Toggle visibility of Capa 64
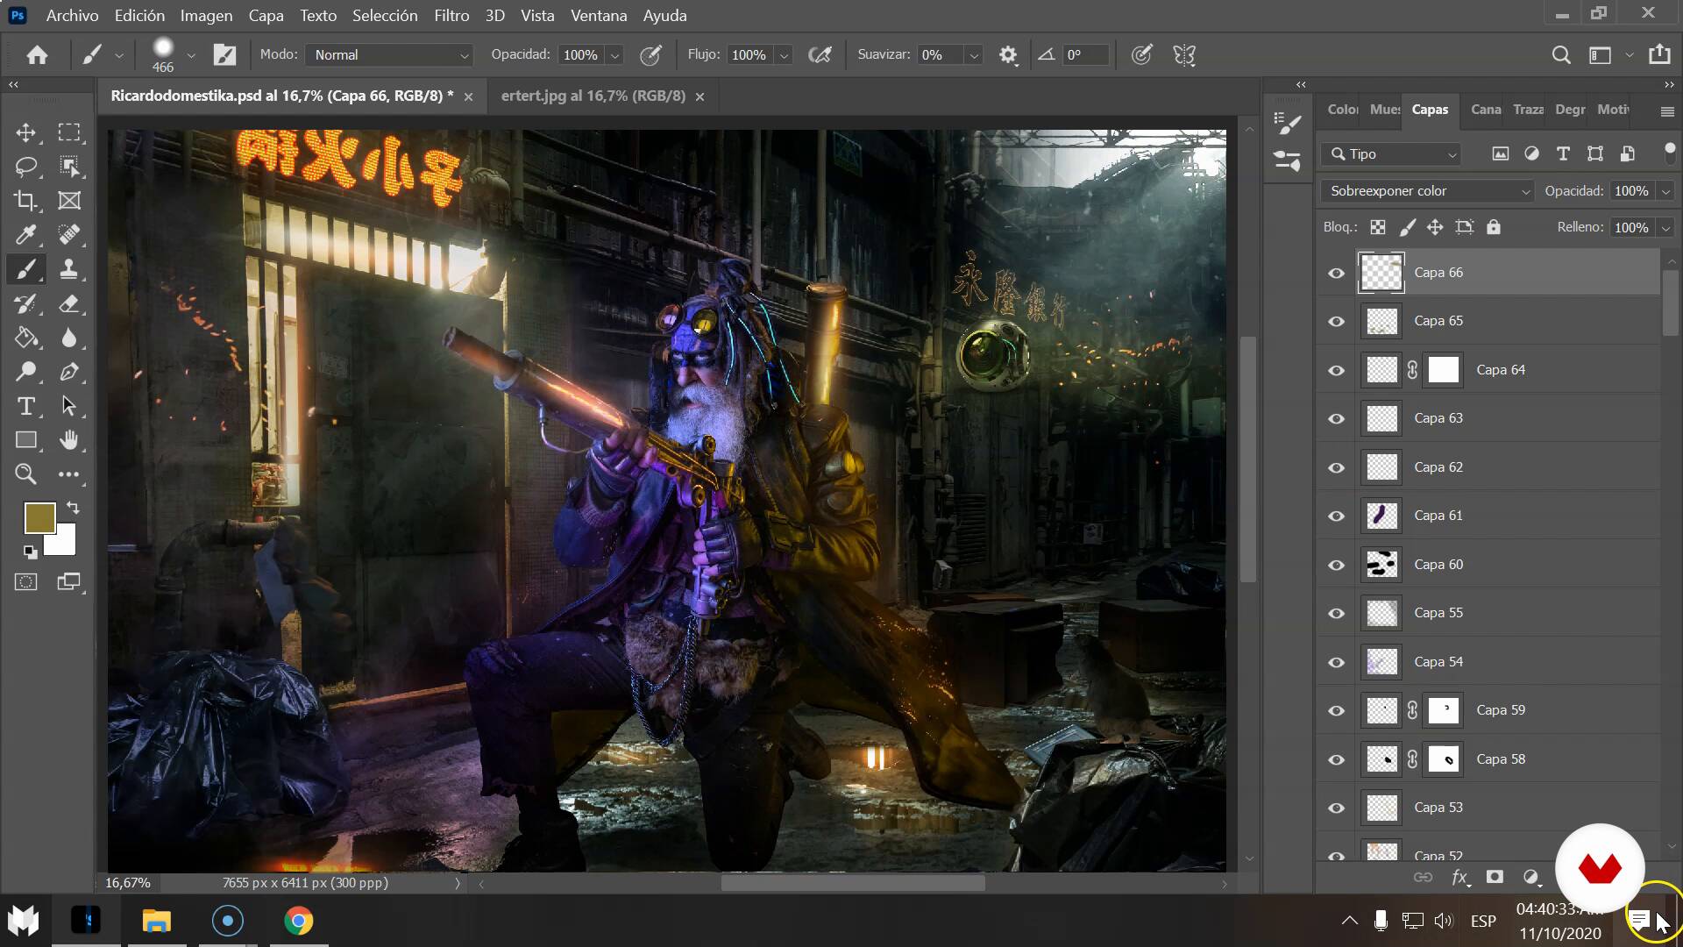The width and height of the screenshot is (1683, 947). tap(1336, 370)
